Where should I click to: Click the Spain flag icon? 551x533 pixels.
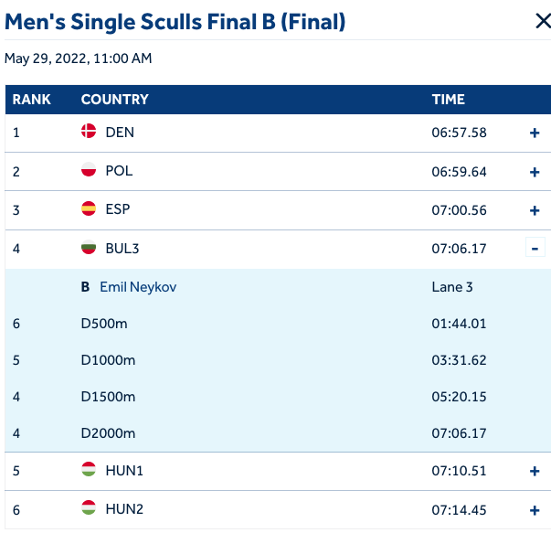tap(89, 209)
